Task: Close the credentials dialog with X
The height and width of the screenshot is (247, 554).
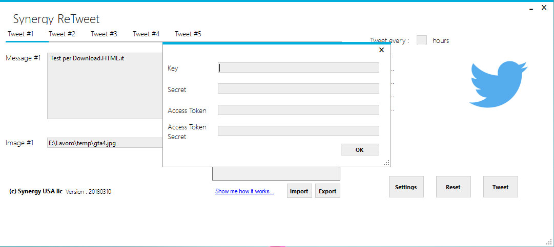Action: [x=381, y=50]
